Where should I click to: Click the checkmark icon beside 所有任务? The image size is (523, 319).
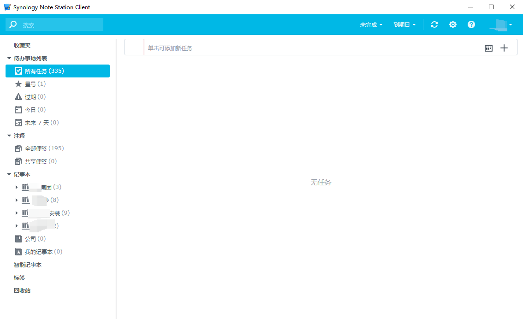click(x=18, y=71)
